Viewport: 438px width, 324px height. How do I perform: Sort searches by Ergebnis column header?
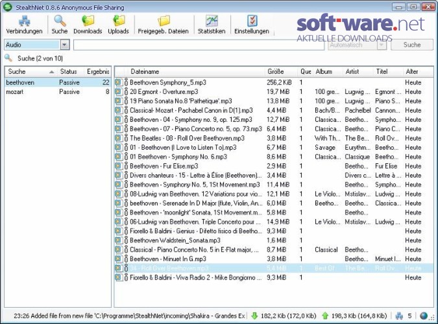point(97,72)
